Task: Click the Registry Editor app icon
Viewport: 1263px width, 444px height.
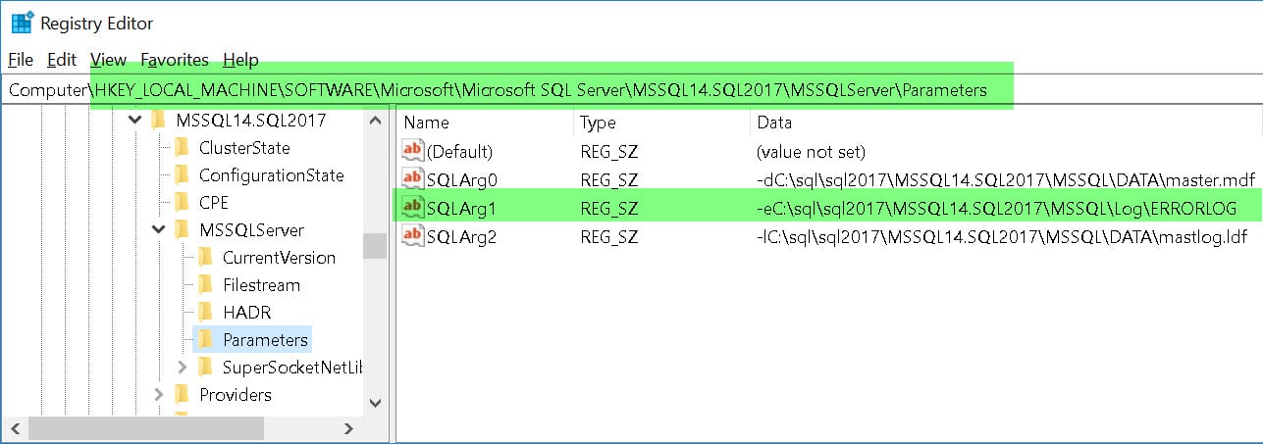Action: 22,23
